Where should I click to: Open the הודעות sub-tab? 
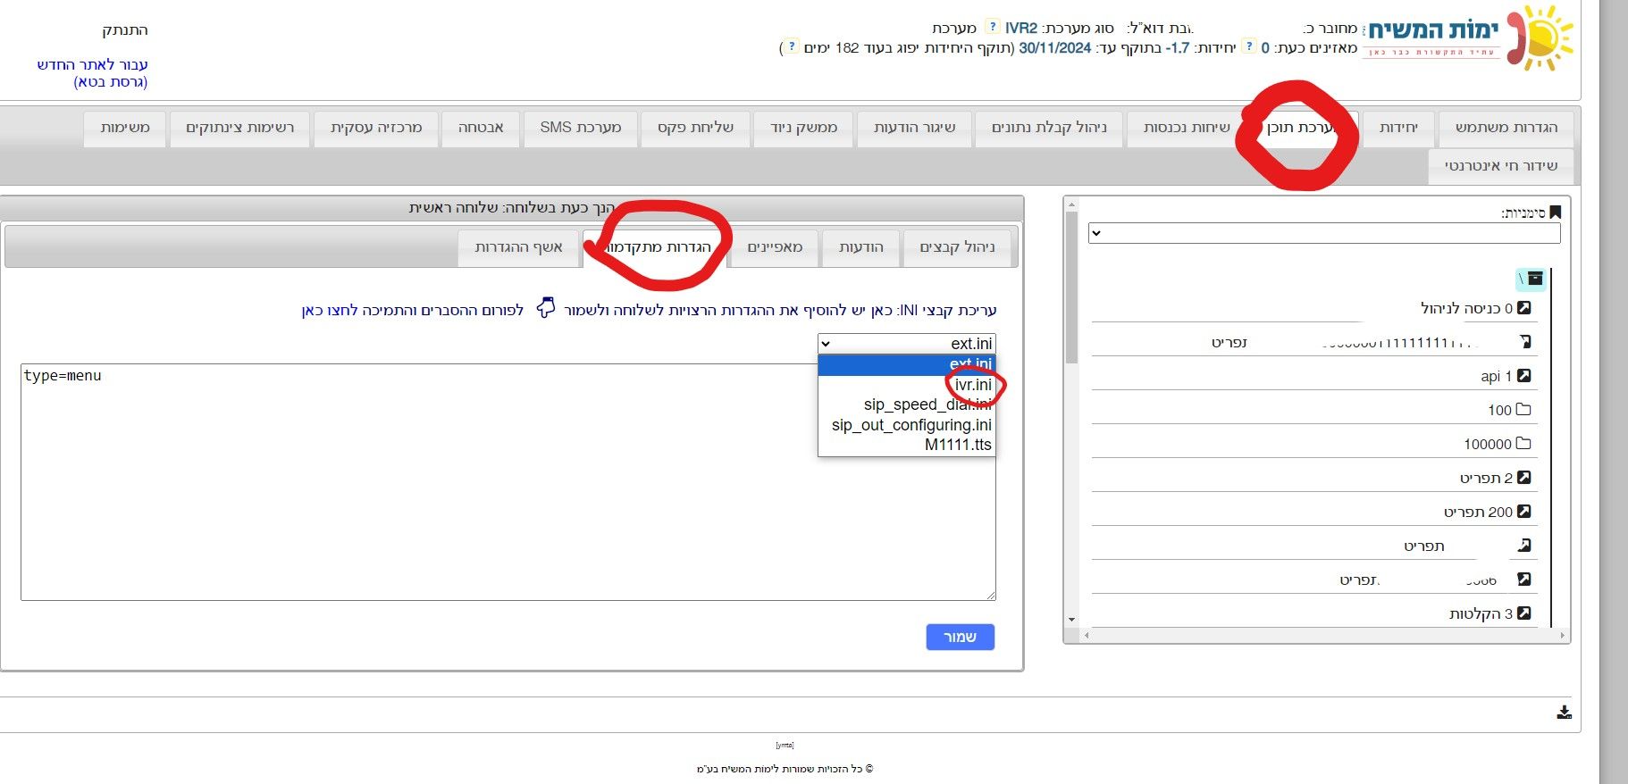(x=861, y=248)
